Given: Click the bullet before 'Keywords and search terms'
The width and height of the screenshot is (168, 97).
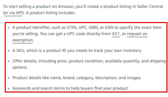Looking at the screenshot, I should pos(9,88).
